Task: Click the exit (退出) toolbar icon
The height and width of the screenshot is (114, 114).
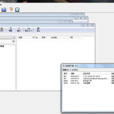Action: [38, 29]
